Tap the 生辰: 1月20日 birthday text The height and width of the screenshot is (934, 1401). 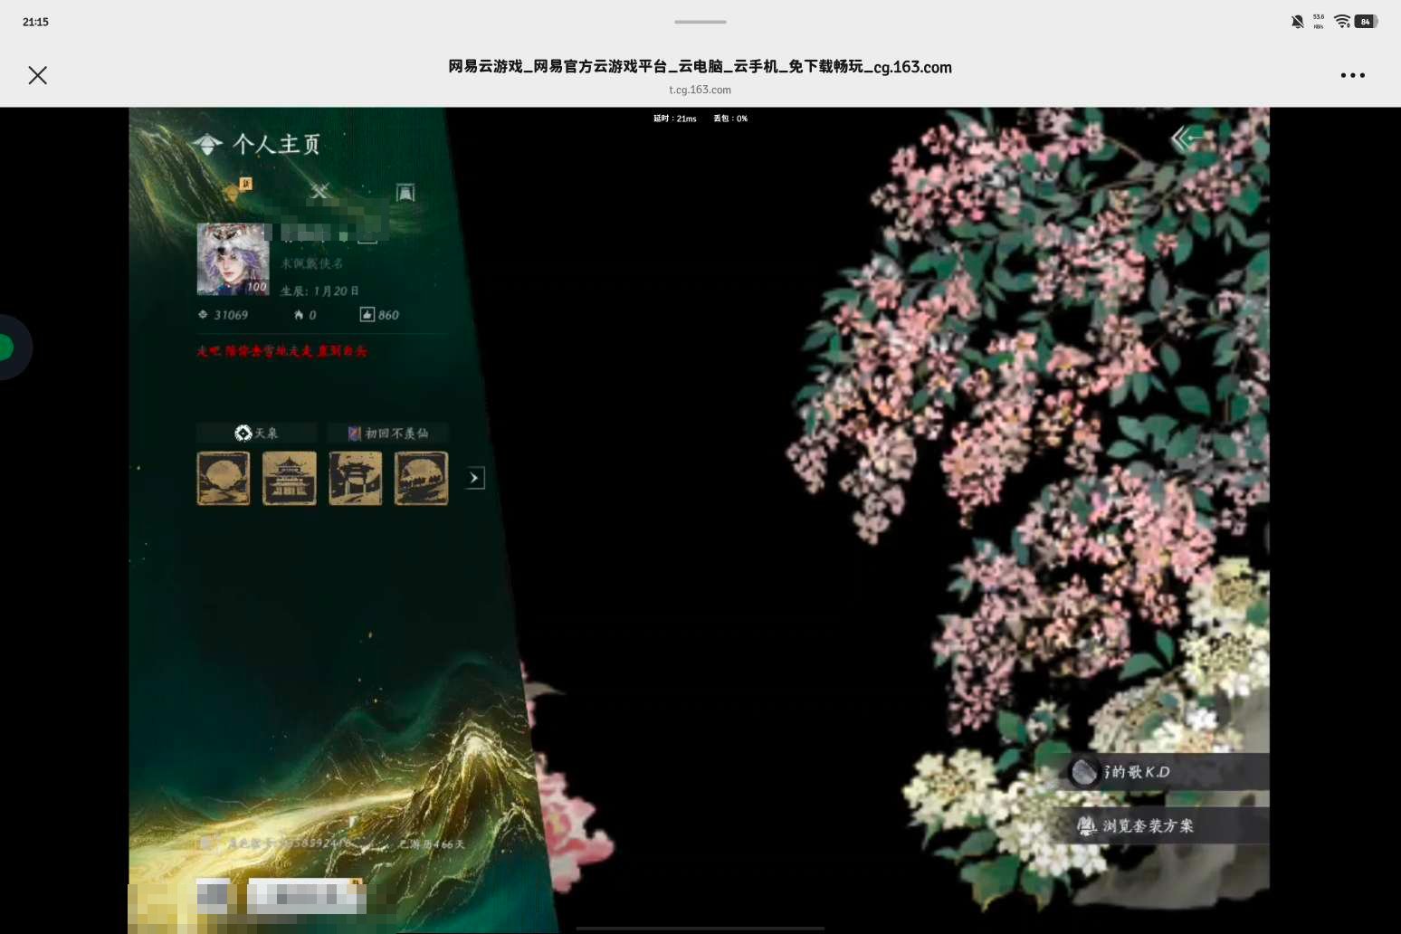tap(319, 291)
